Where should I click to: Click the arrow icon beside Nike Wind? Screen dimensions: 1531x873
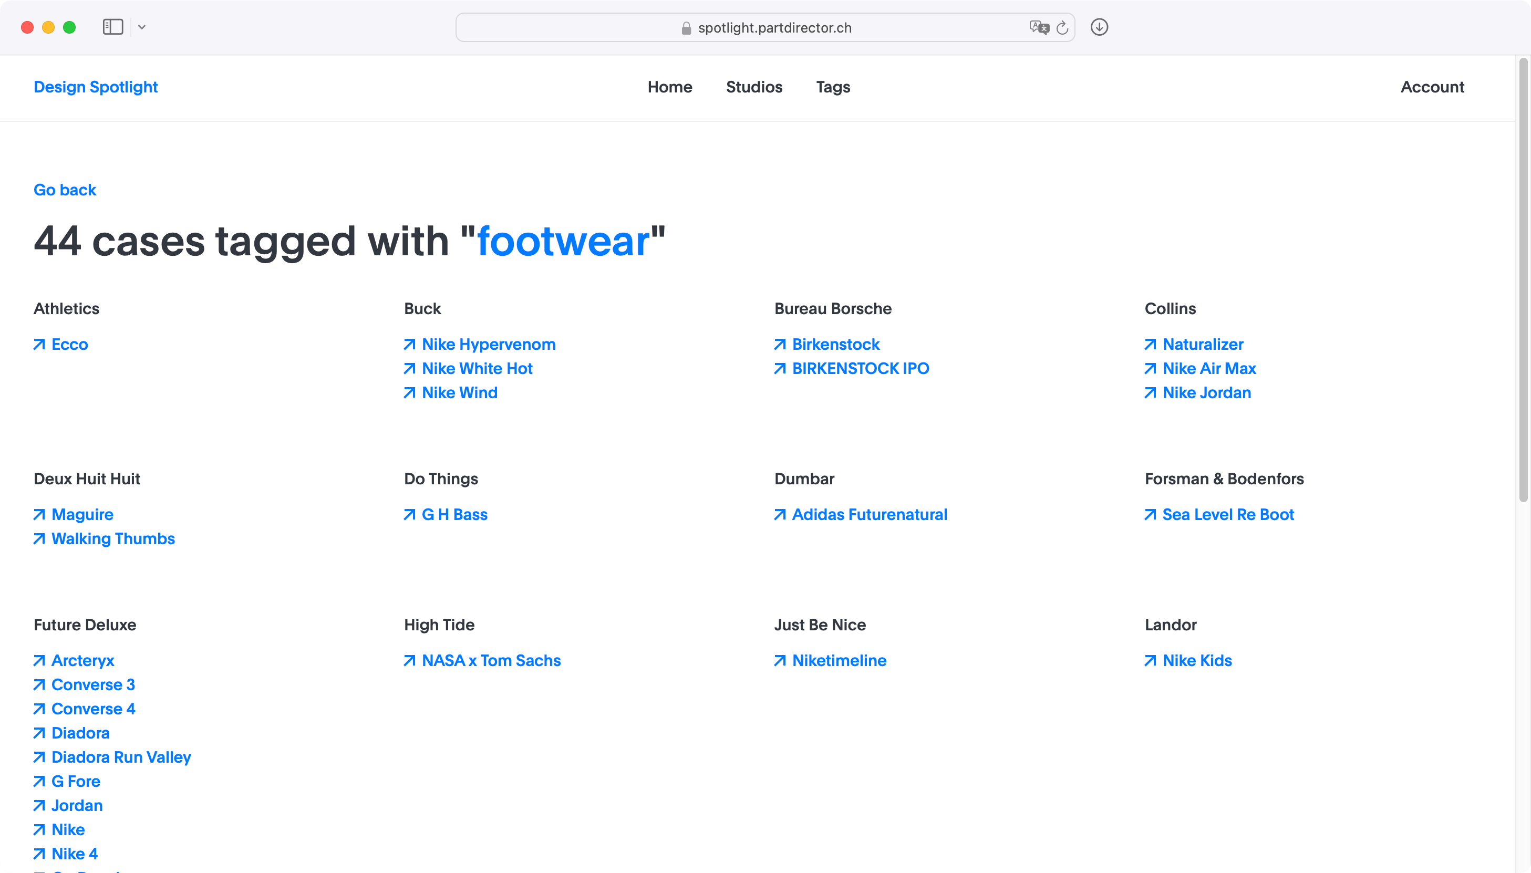click(x=410, y=393)
